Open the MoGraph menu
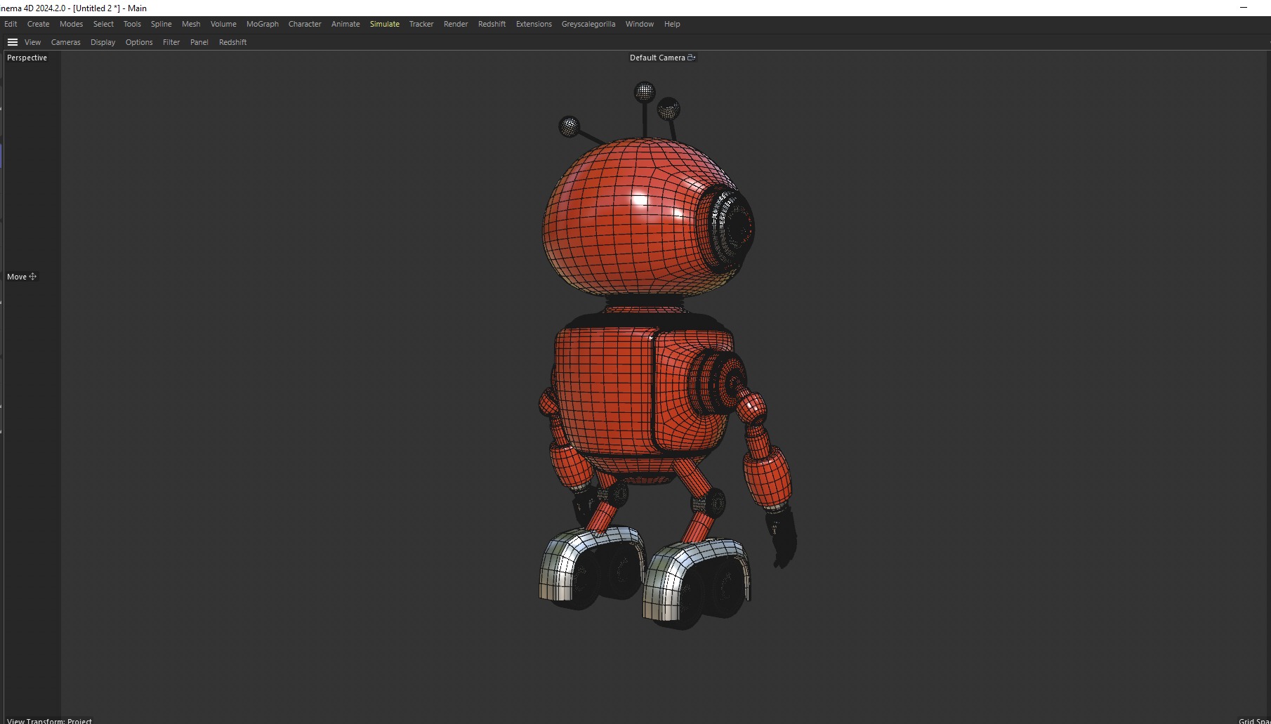1271x724 pixels. click(263, 24)
